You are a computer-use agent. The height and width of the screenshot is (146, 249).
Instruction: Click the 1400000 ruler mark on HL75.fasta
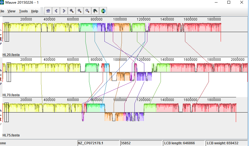(x=167, y=100)
